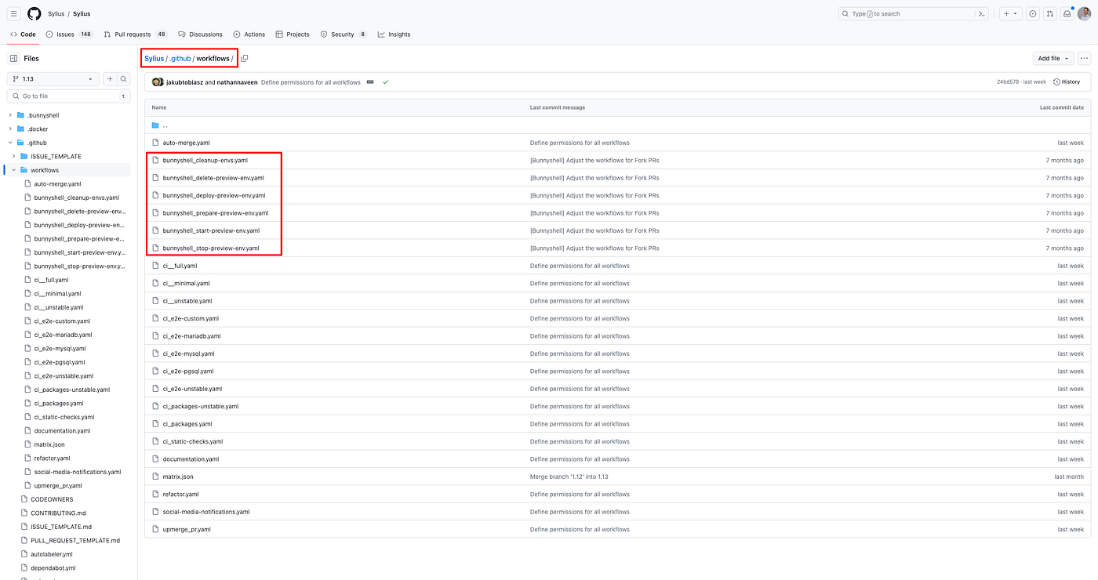Open the Code tab
Image resolution: width=1098 pixels, height=580 pixels.
23,34
